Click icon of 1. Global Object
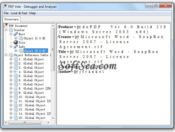This screenshot has width=175, height=132. [16, 59]
